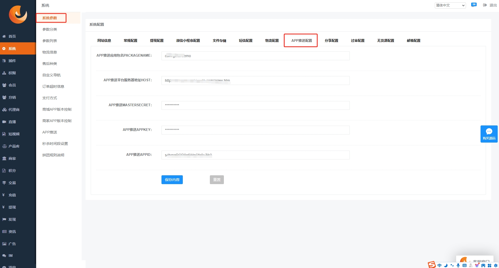This screenshot has height=268, width=499.
Task: Open 支付方式 in the submenu
Action: click(x=50, y=98)
